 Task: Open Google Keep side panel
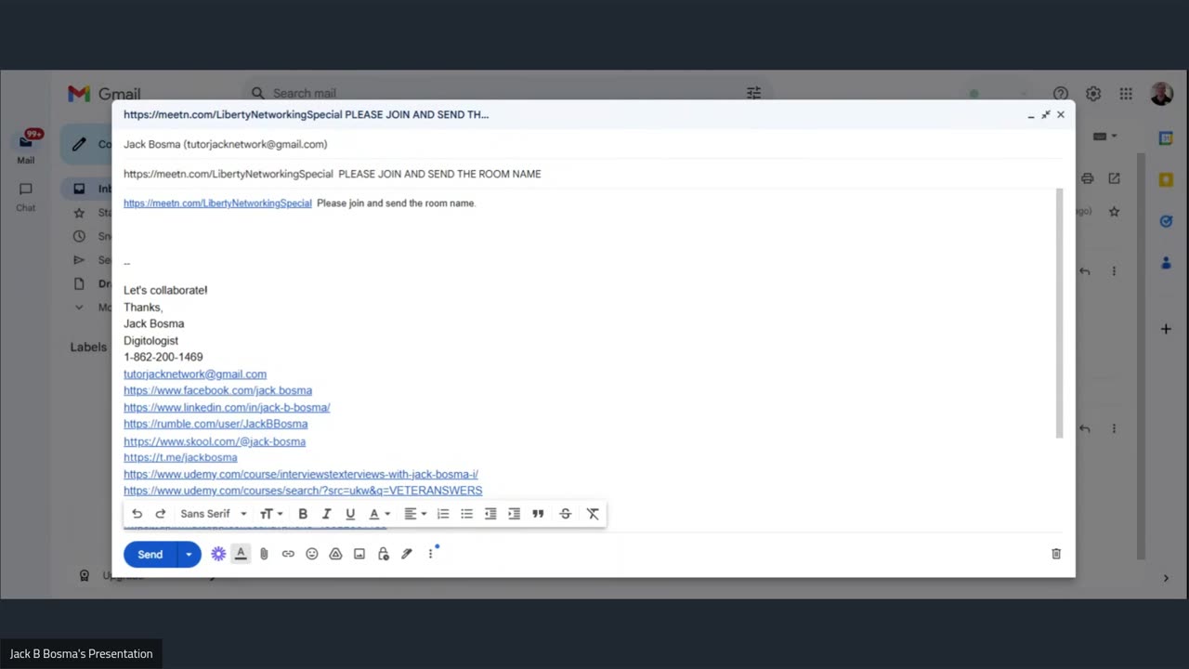[x=1166, y=180]
